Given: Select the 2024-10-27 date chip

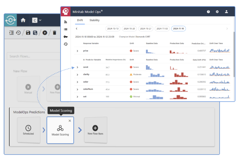Looking at the screenshot, I should pyautogui.click(x=146, y=29).
